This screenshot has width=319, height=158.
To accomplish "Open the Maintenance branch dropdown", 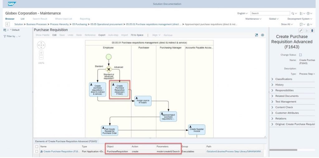I will click(x=253, y=19).
